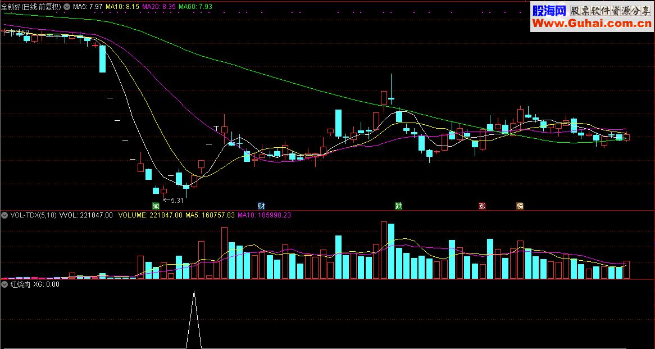
Task: Select the XG: 0.00 value
Action: pyautogui.click(x=47, y=284)
